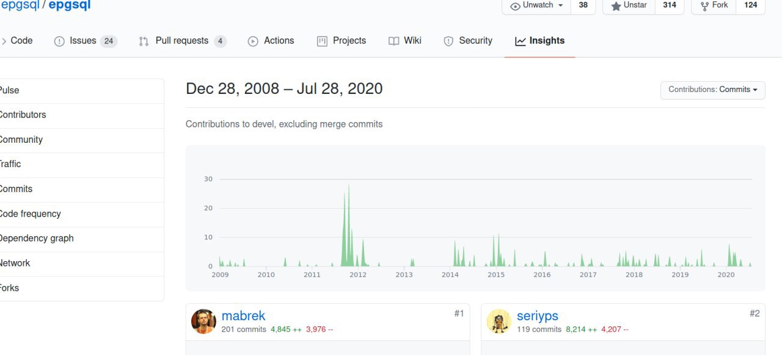Open the epgsql repository name link
Viewport: 782px width, 355px height.
tap(70, 5)
